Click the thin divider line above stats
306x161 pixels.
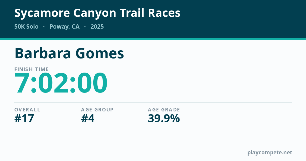tap(153, 102)
